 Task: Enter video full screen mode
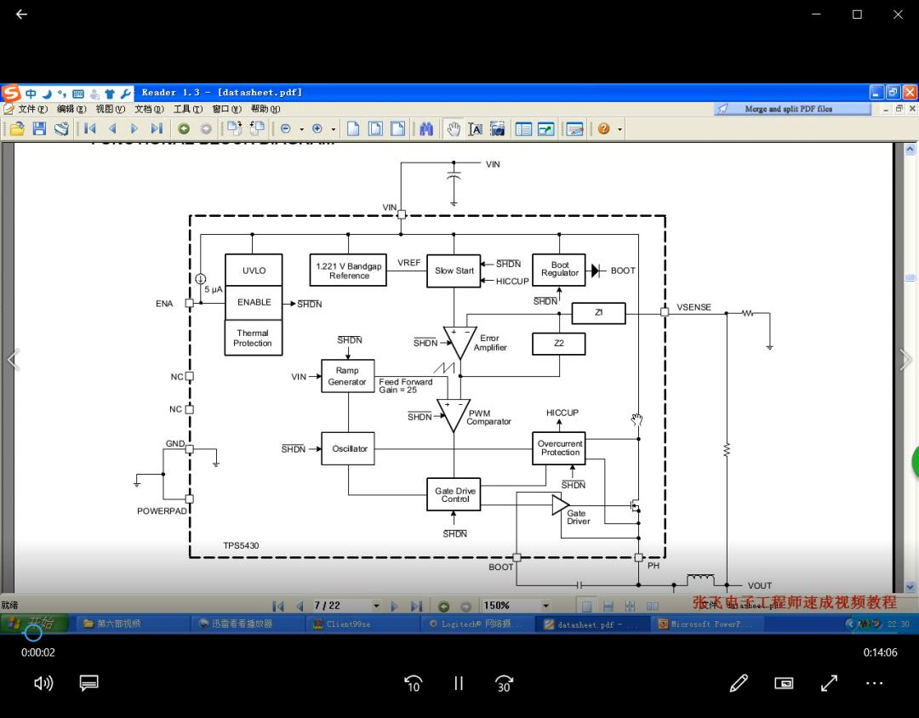click(829, 683)
